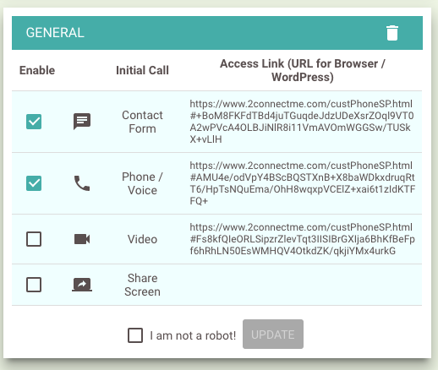Click the trash delete icon in GENERAL header
Screen dimensions: 438x370
click(x=392, y=33)
